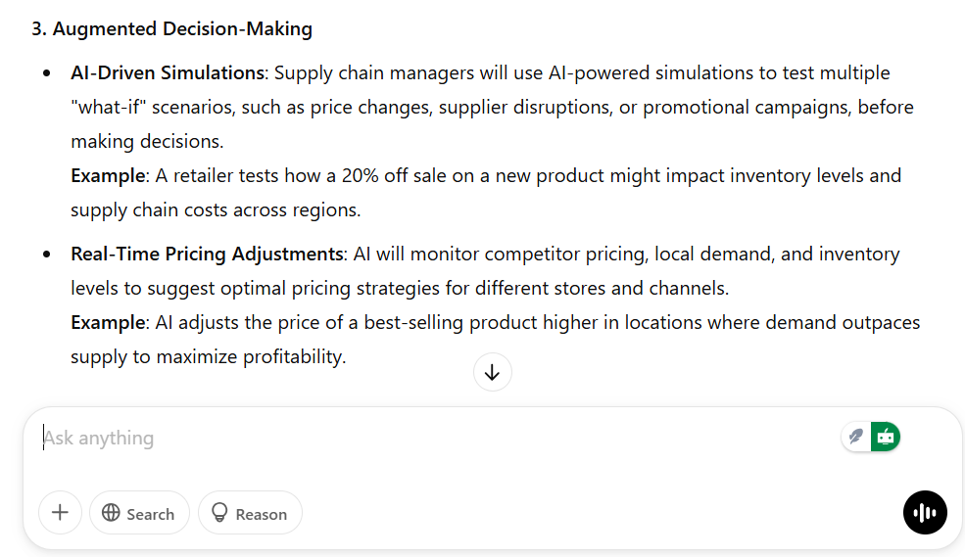
Task: Select the grey feather mode icon
Action: pyautogui.click(x=856, y=438)
